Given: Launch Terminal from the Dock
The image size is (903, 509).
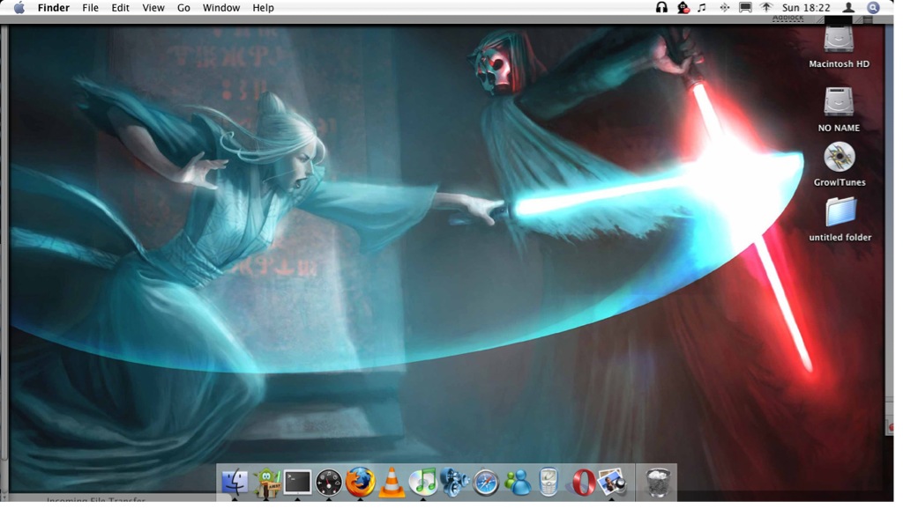Looking at the screenshot, I should point(298,483).
